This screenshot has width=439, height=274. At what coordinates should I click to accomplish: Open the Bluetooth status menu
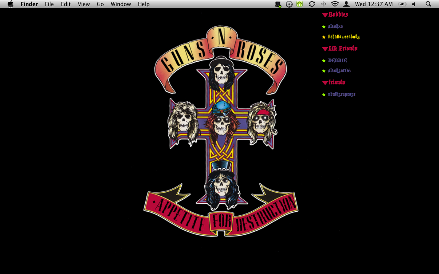(x=324, y=4)
